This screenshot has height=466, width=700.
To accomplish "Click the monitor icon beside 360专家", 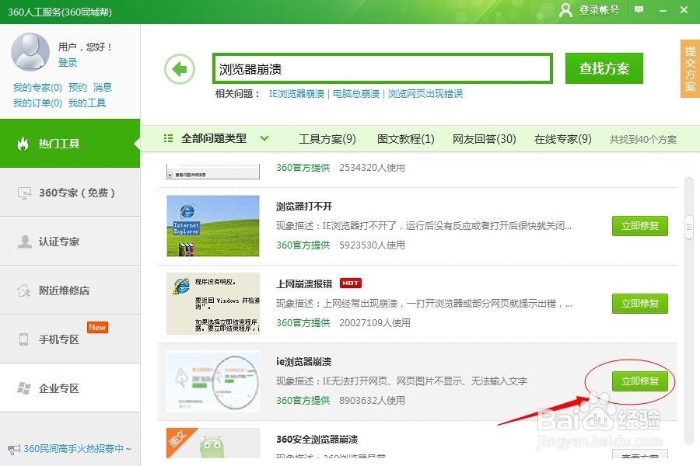I will [x=25, y=193].
